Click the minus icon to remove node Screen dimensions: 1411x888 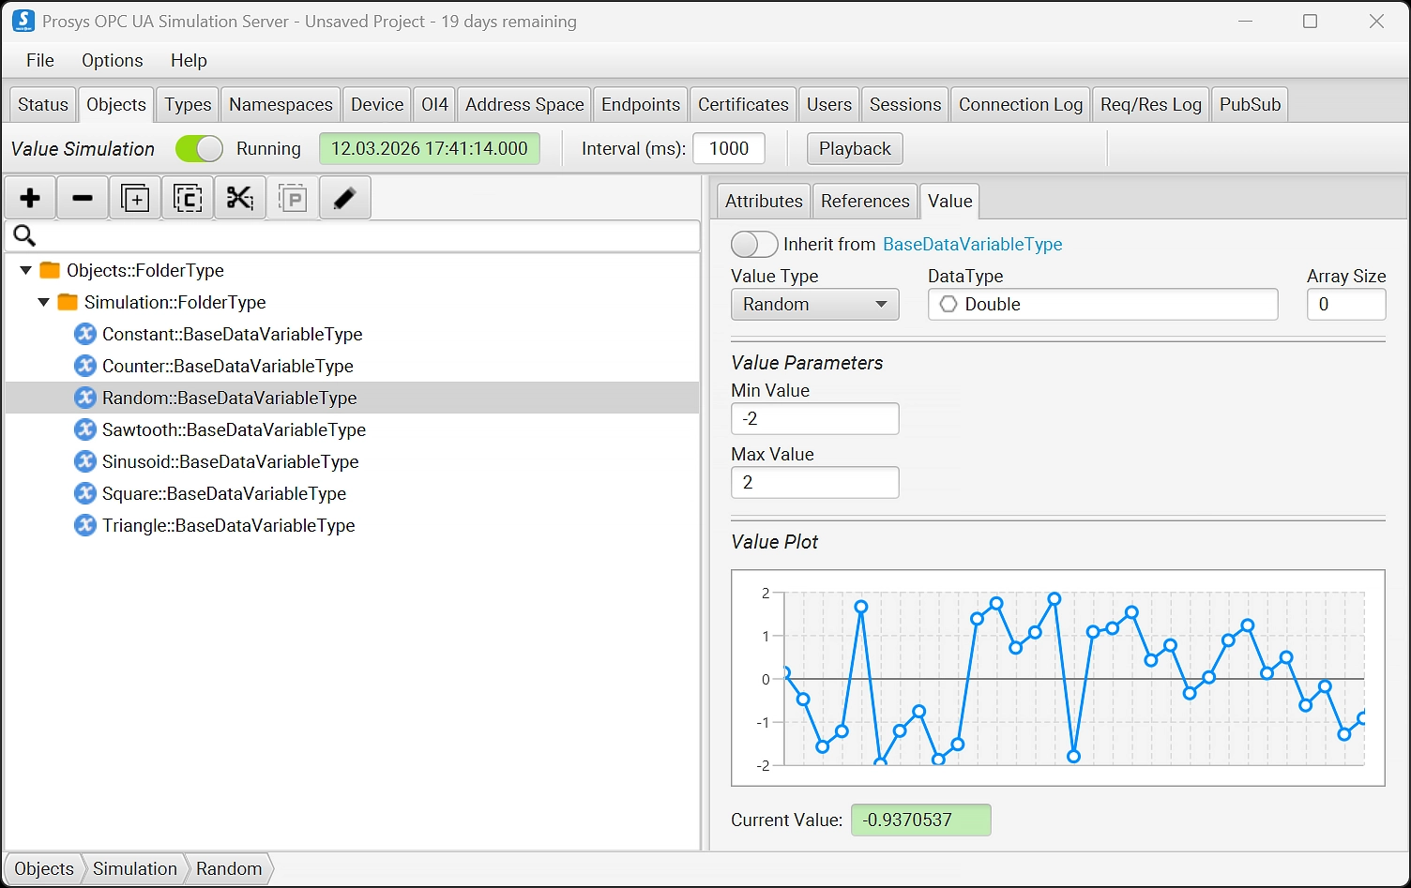tap(83, 198)
